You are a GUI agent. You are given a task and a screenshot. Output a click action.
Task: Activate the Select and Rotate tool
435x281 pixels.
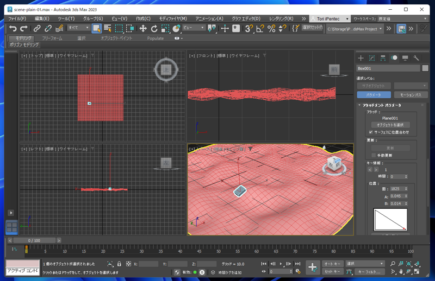[154, 28]
